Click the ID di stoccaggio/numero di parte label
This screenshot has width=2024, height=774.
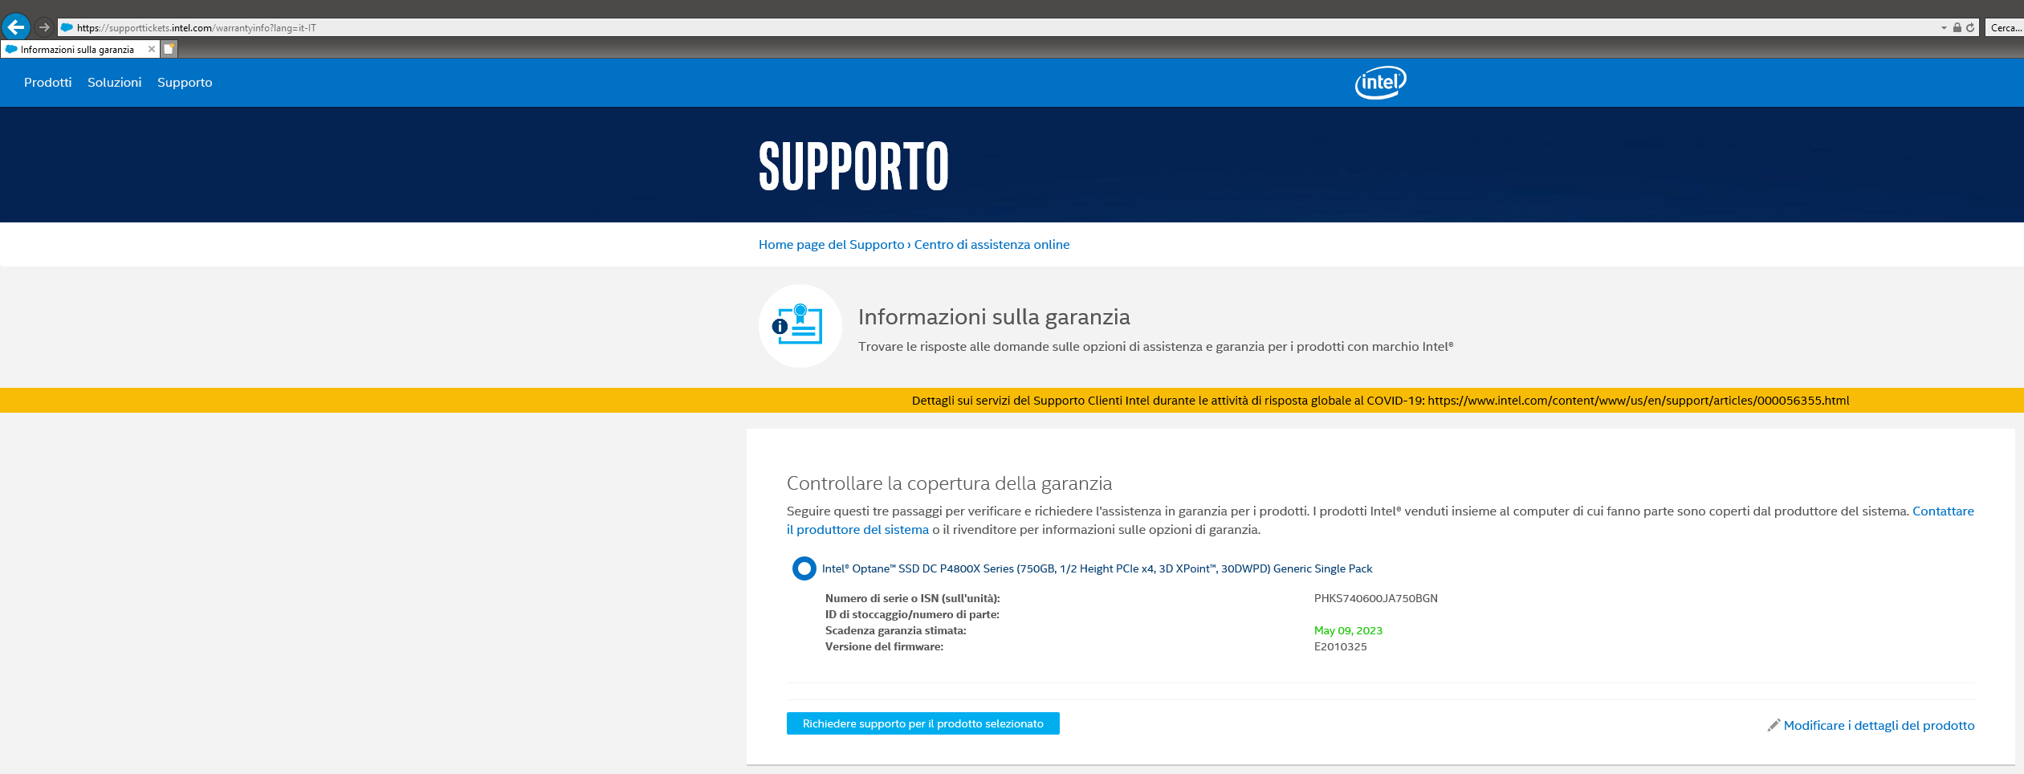pyautogui.click(x=912, y=614)
